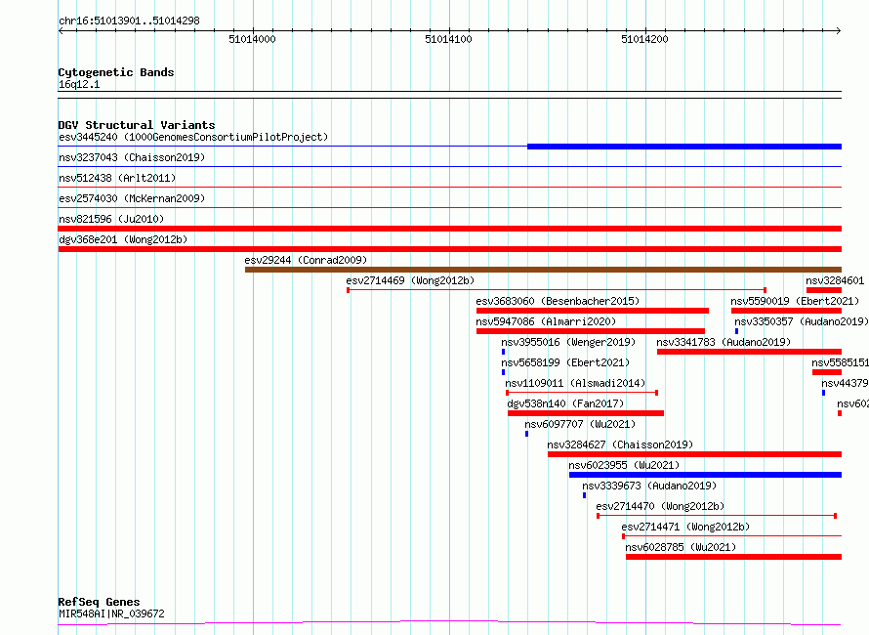The image size is (869, 635).
Task: Click the nsv1109011 thin red span
Action: pyautogui.click(x=582, y=393)
